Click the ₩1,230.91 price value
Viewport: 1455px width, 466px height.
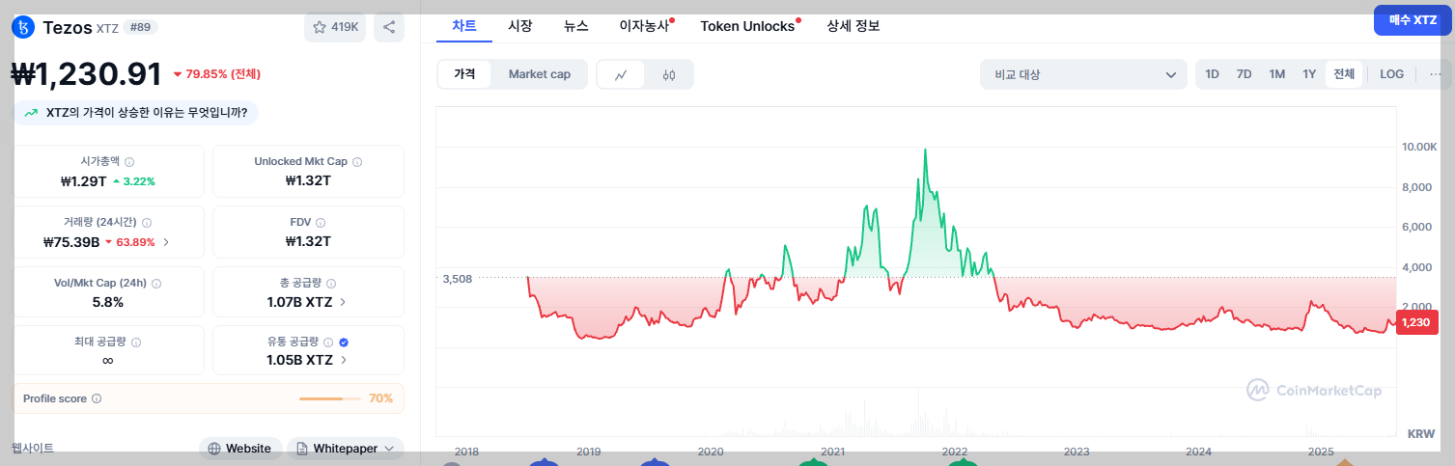[x=87, y=74]
